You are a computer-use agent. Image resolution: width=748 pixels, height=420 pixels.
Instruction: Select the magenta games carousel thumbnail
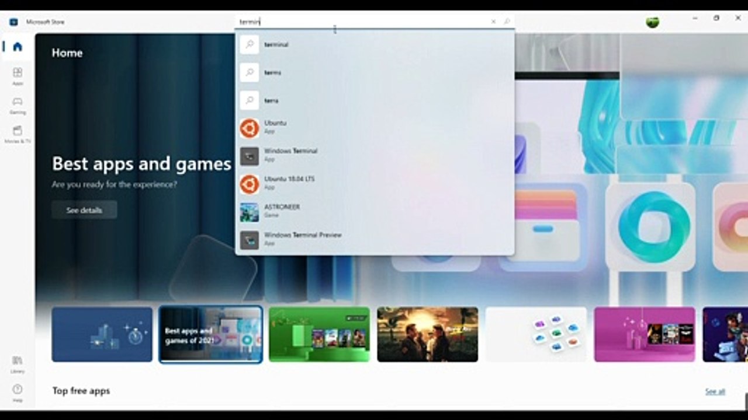coord(645,335)
